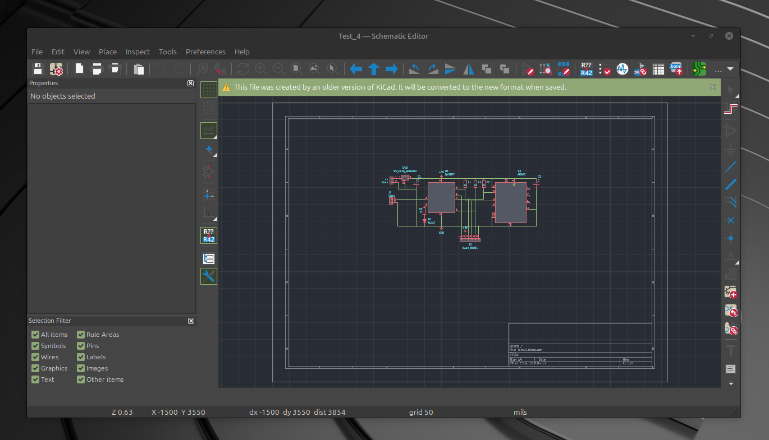Expand the right toolbar overflow arrow at bottom
Screen dimensions: 769x440
(731, 383)
